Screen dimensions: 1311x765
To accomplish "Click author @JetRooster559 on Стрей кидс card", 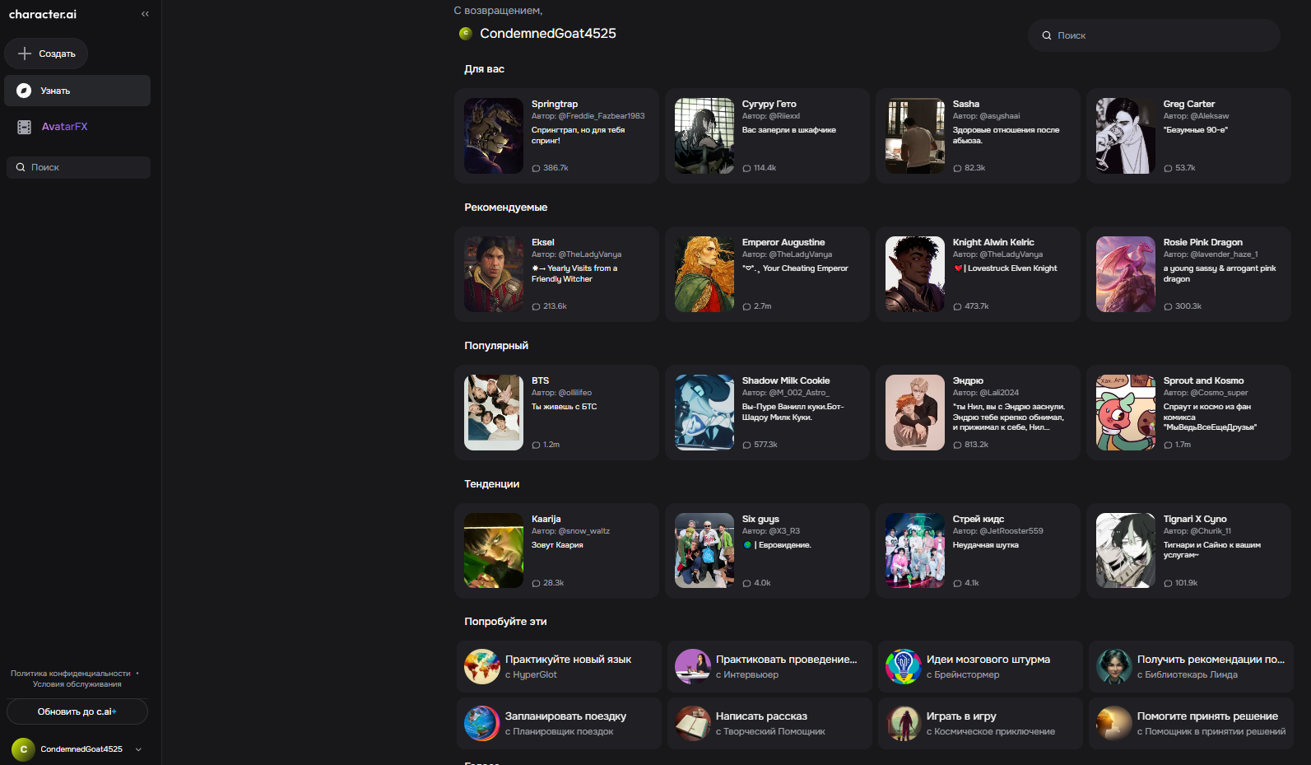I will pyautogui.click(x=1011, y=531).
